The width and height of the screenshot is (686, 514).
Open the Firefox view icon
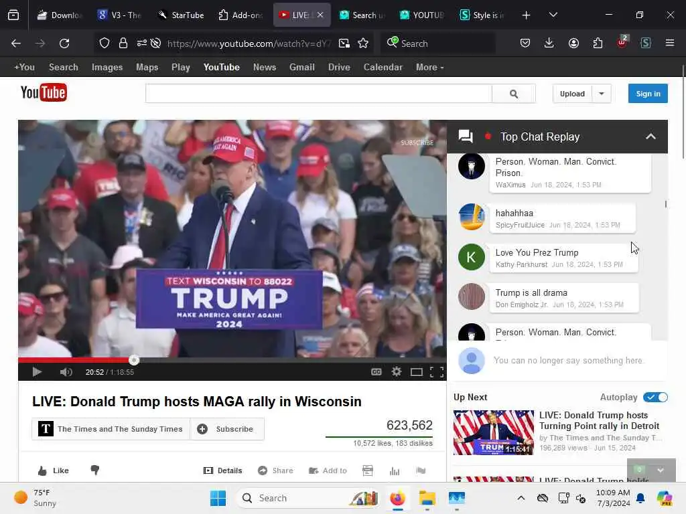point(13,15)
